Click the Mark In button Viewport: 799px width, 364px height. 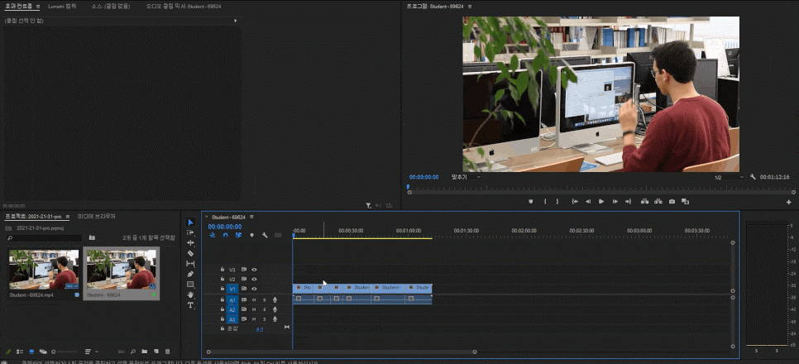545,201
